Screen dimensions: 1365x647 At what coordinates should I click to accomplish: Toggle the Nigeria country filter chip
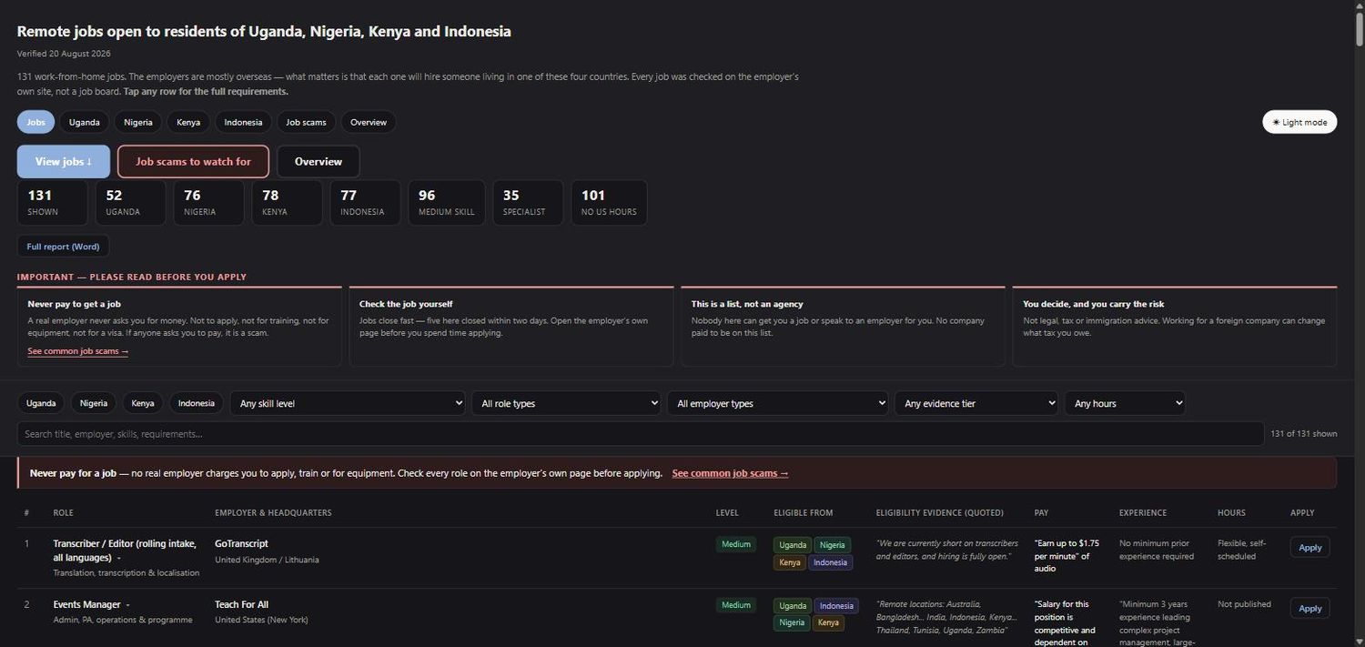(94, 403)
